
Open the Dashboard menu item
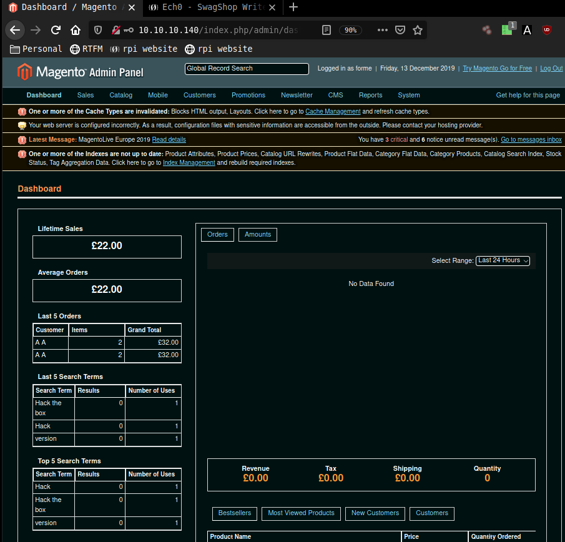[x=44, y=95]
